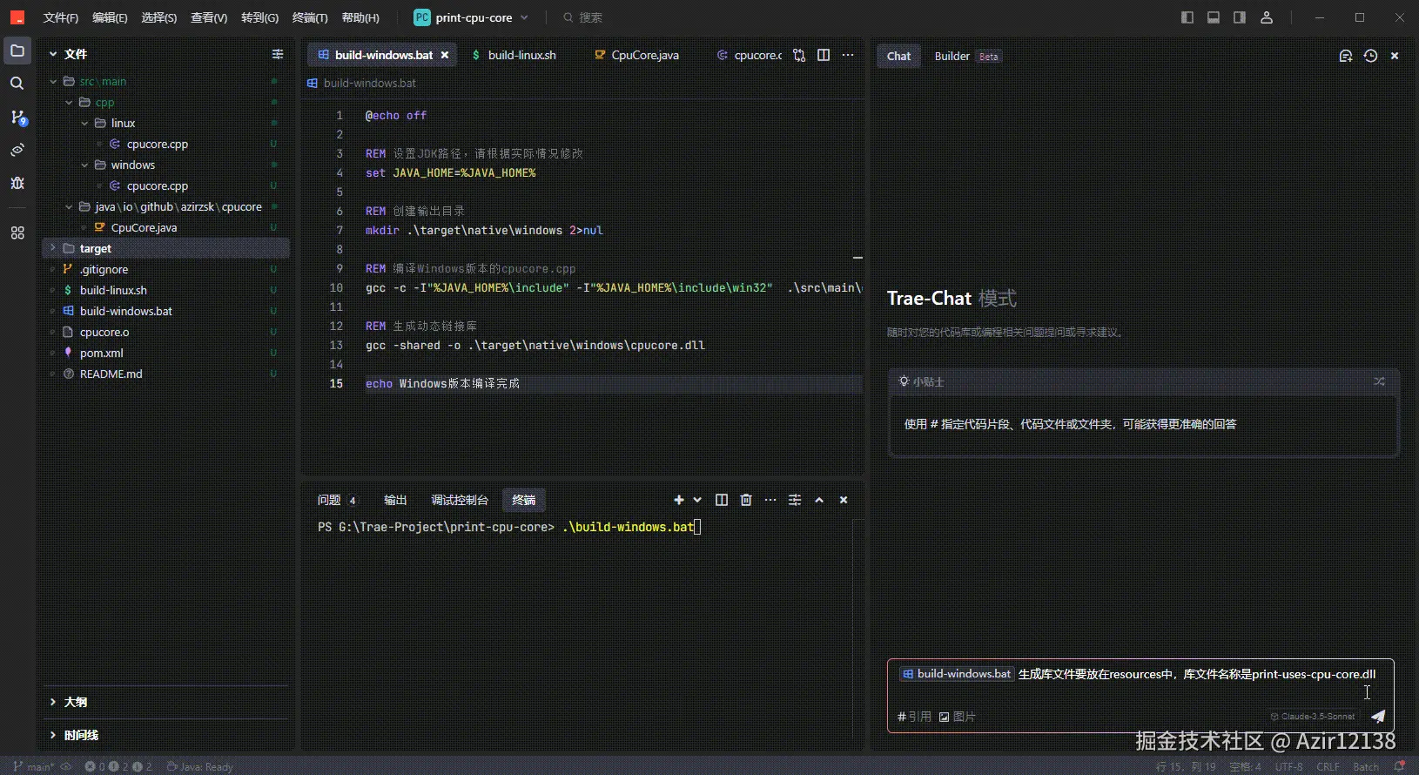Open the Explorer files sidebar icon

(17, 51)
